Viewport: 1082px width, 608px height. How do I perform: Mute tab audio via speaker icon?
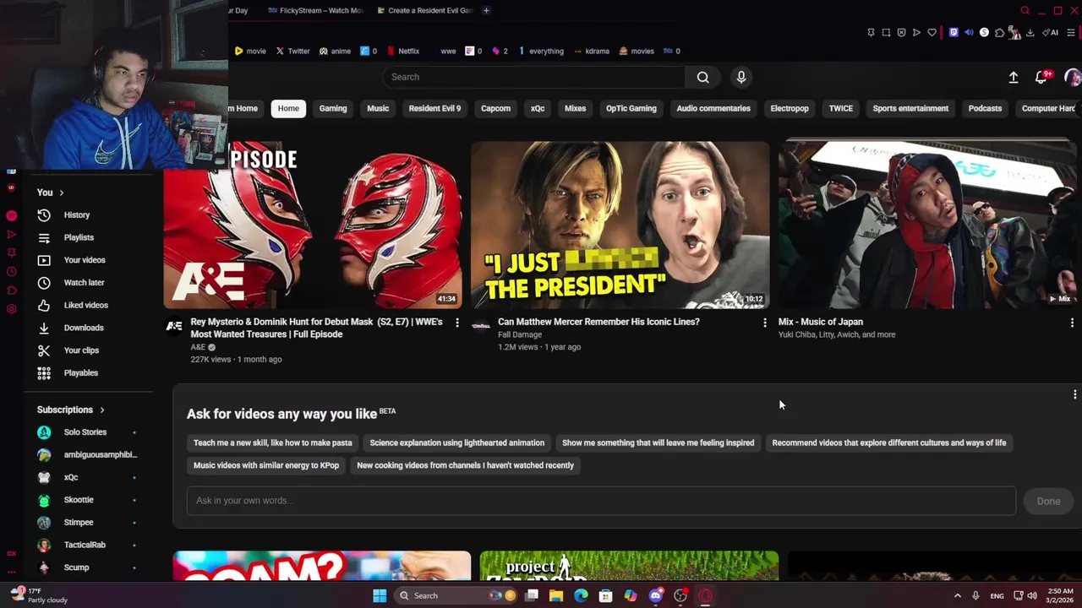(x=969, y=33)
